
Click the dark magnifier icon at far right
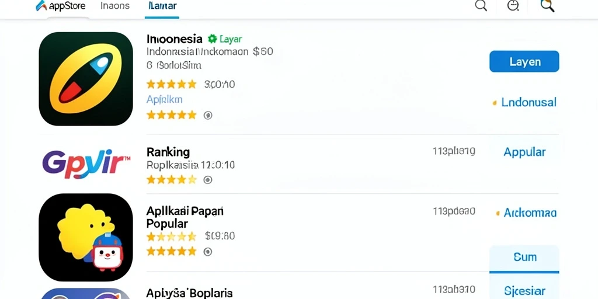click(x=547, y=6)
